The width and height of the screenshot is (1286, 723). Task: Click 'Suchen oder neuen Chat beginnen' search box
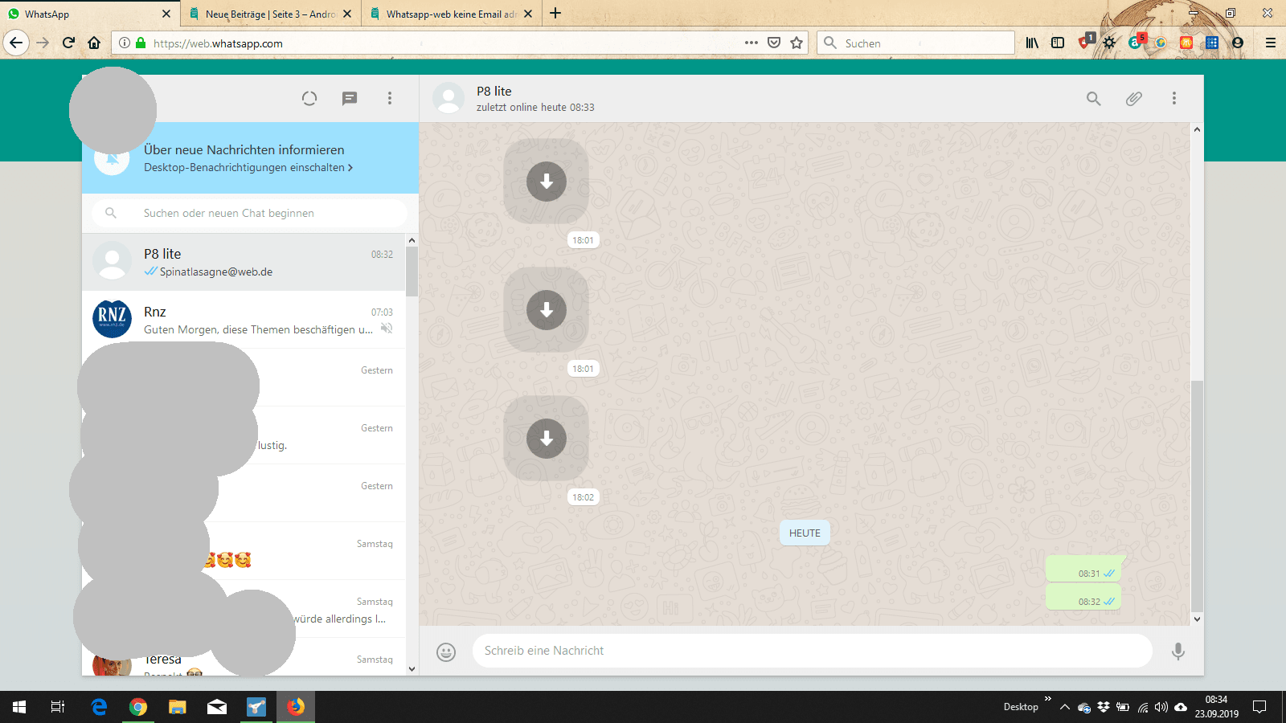click(x=249, y=213)
